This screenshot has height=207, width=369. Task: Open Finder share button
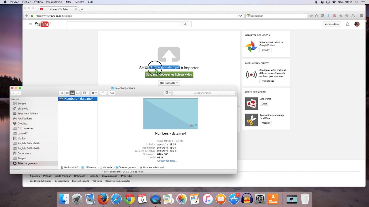pos(103,93)
